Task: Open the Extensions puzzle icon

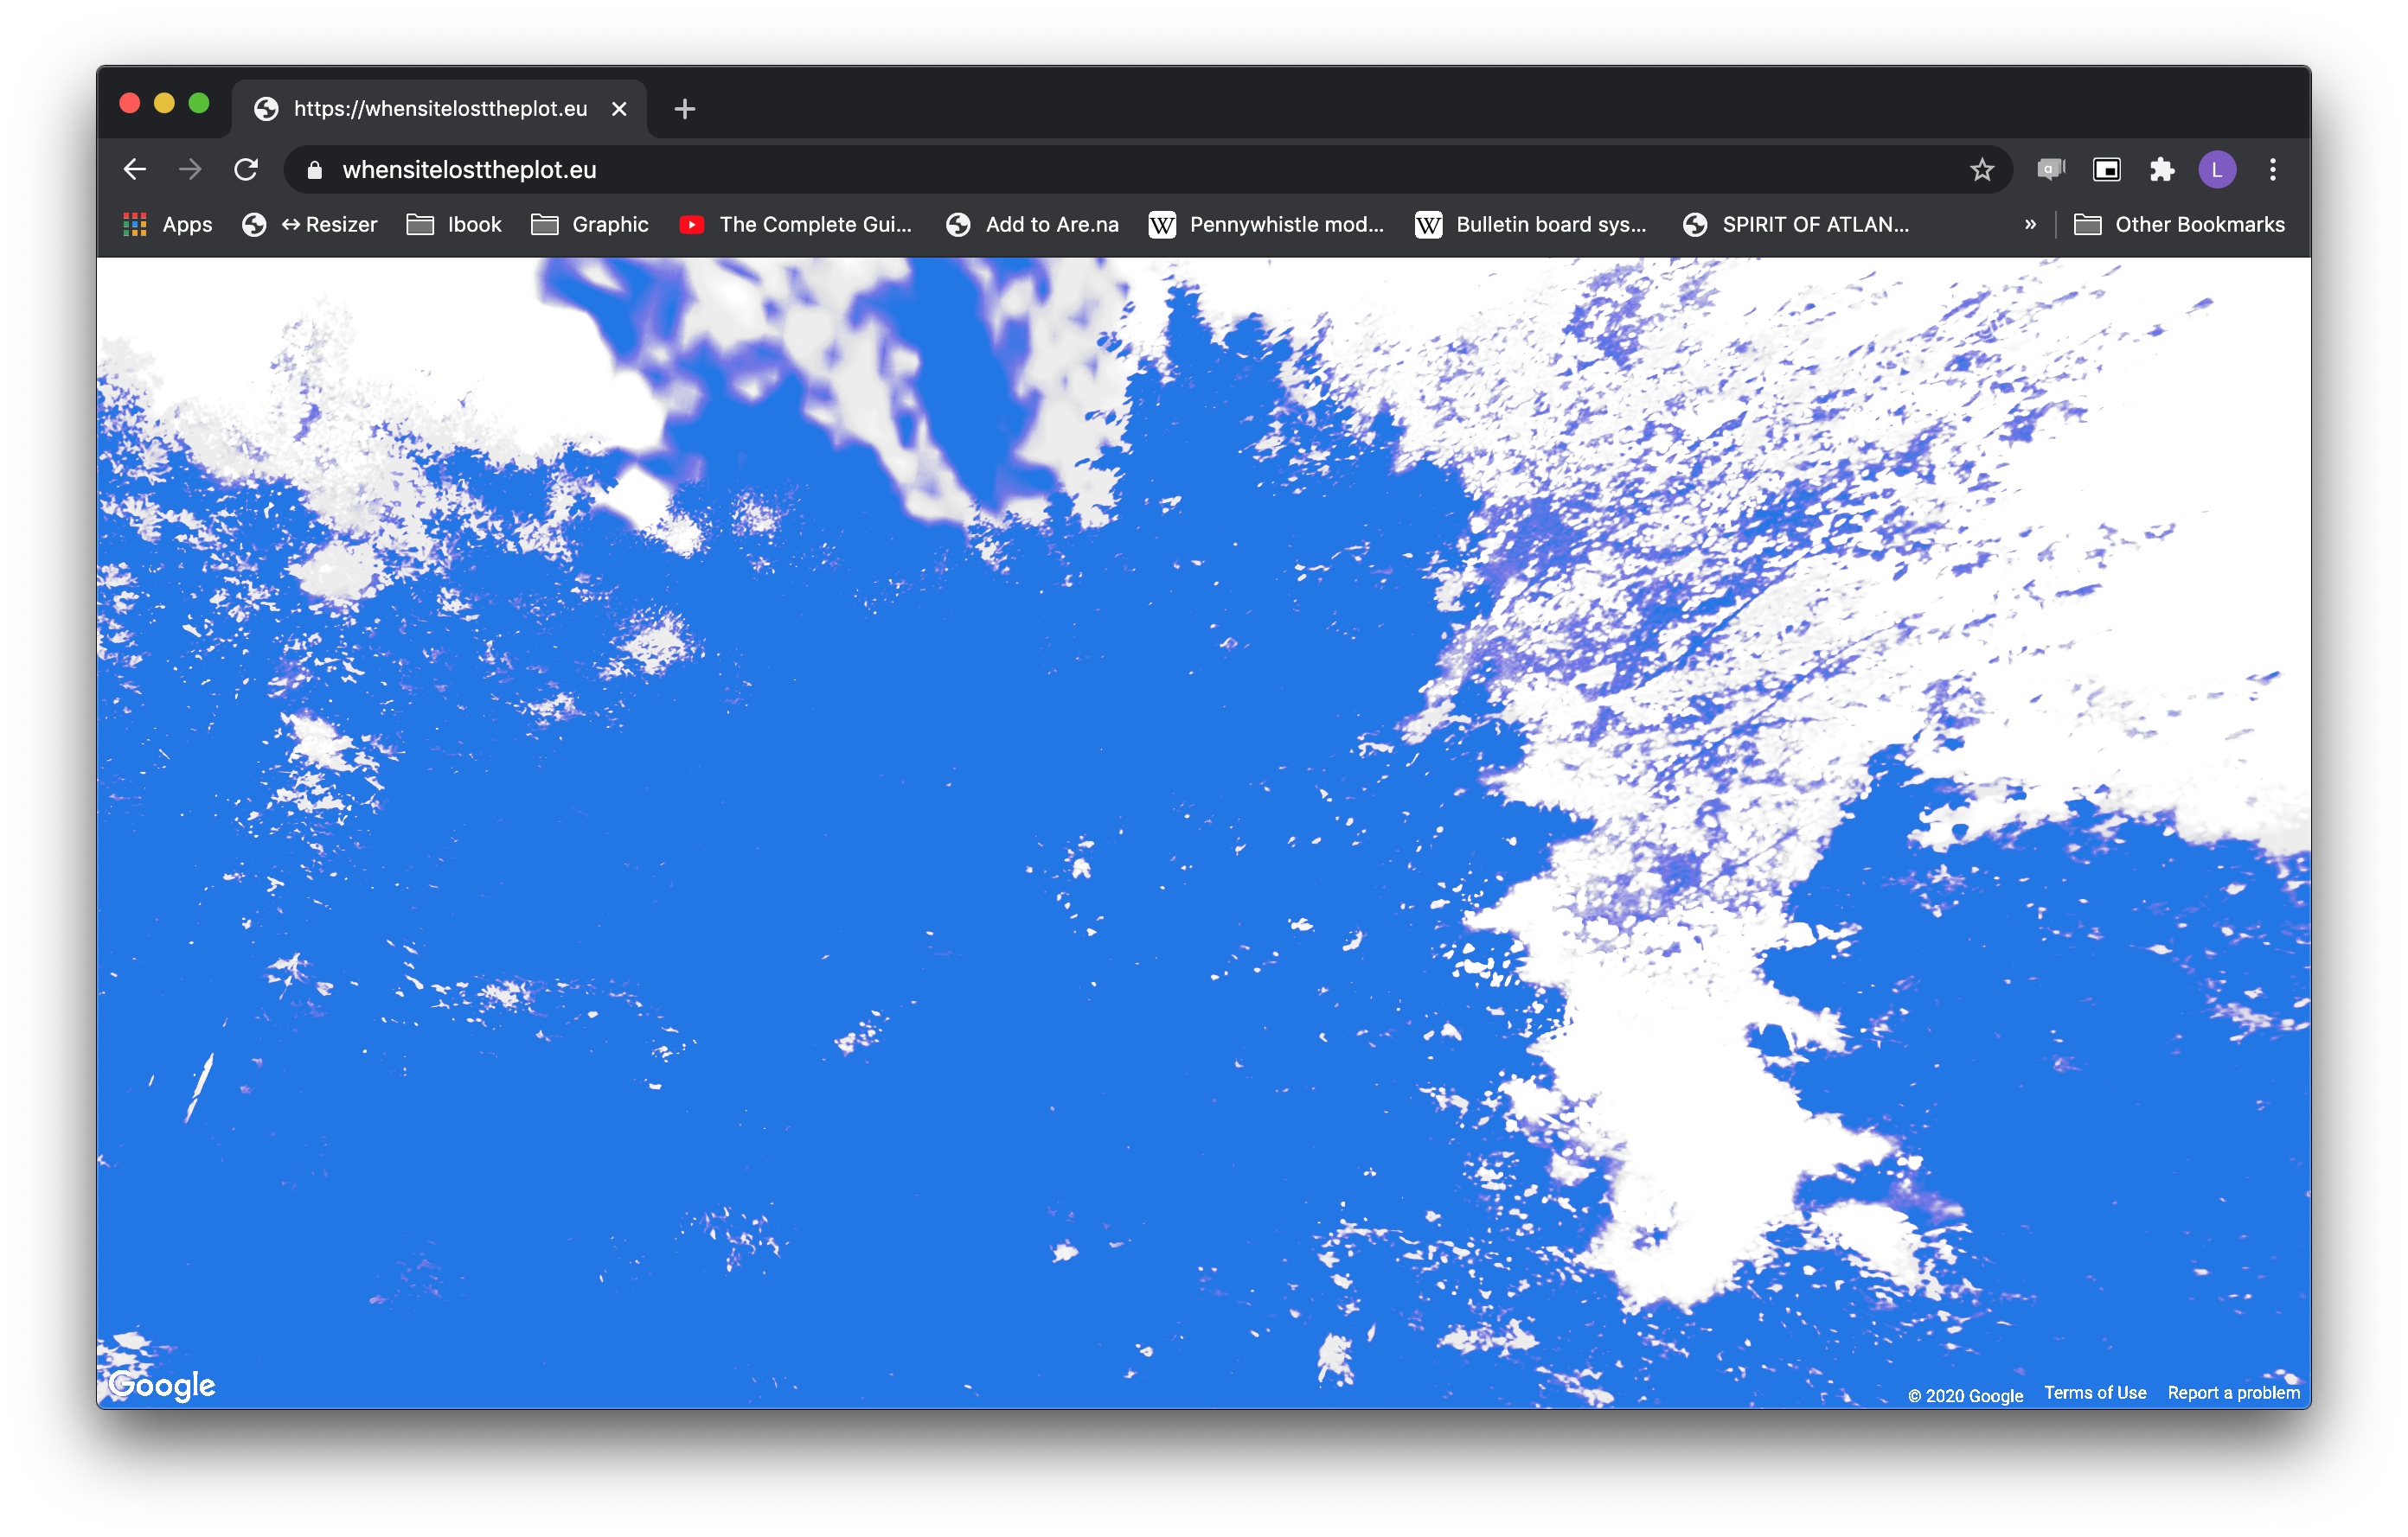Action: coord(2162,170)
